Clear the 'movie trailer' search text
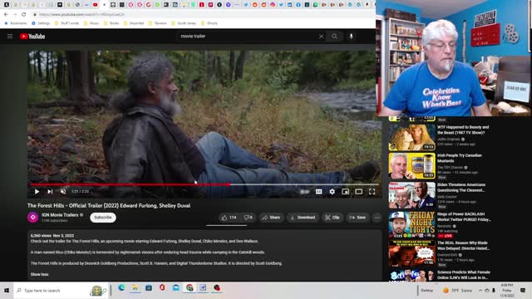This screenshot has height=299, width=532. coord(321,37)
